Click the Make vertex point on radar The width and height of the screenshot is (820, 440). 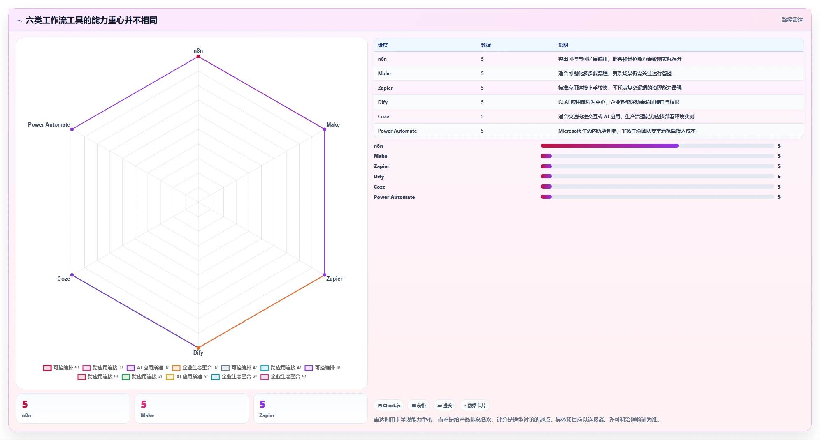click(325, 129)
